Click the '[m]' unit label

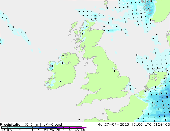(38, 125)
